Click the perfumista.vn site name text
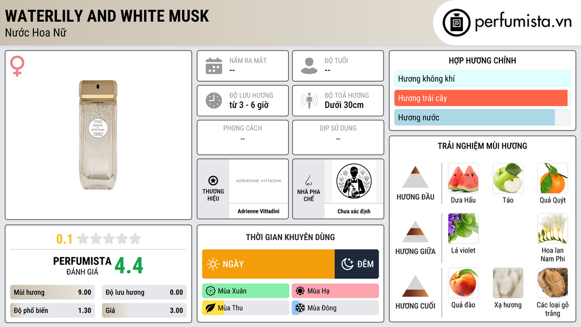Viewport: 581px width, 327px height. 523,22
